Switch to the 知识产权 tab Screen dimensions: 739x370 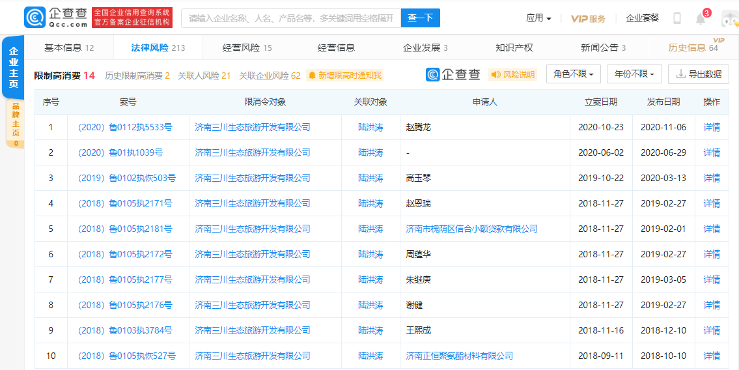coord(514,48)
